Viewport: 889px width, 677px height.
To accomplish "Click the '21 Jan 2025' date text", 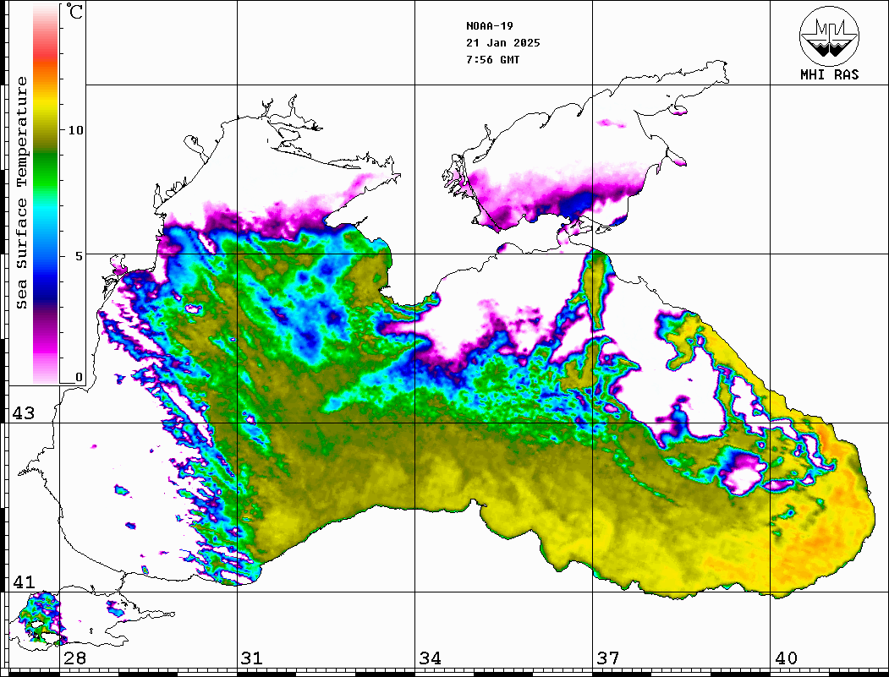I will [x=503, y=42].
